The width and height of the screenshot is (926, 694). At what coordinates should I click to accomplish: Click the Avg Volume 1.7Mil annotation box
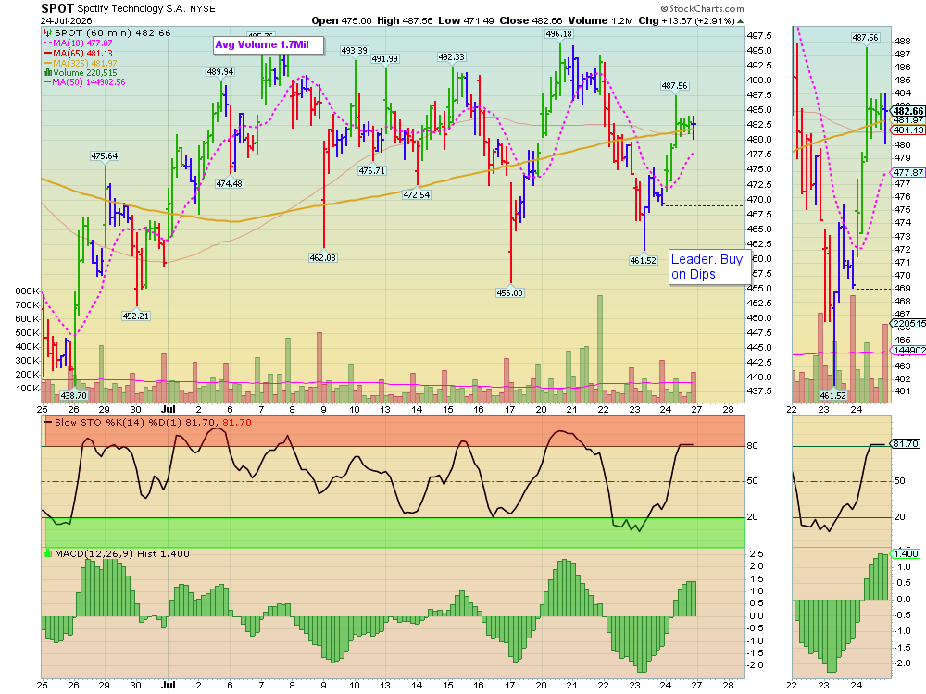tap(269, 44)
